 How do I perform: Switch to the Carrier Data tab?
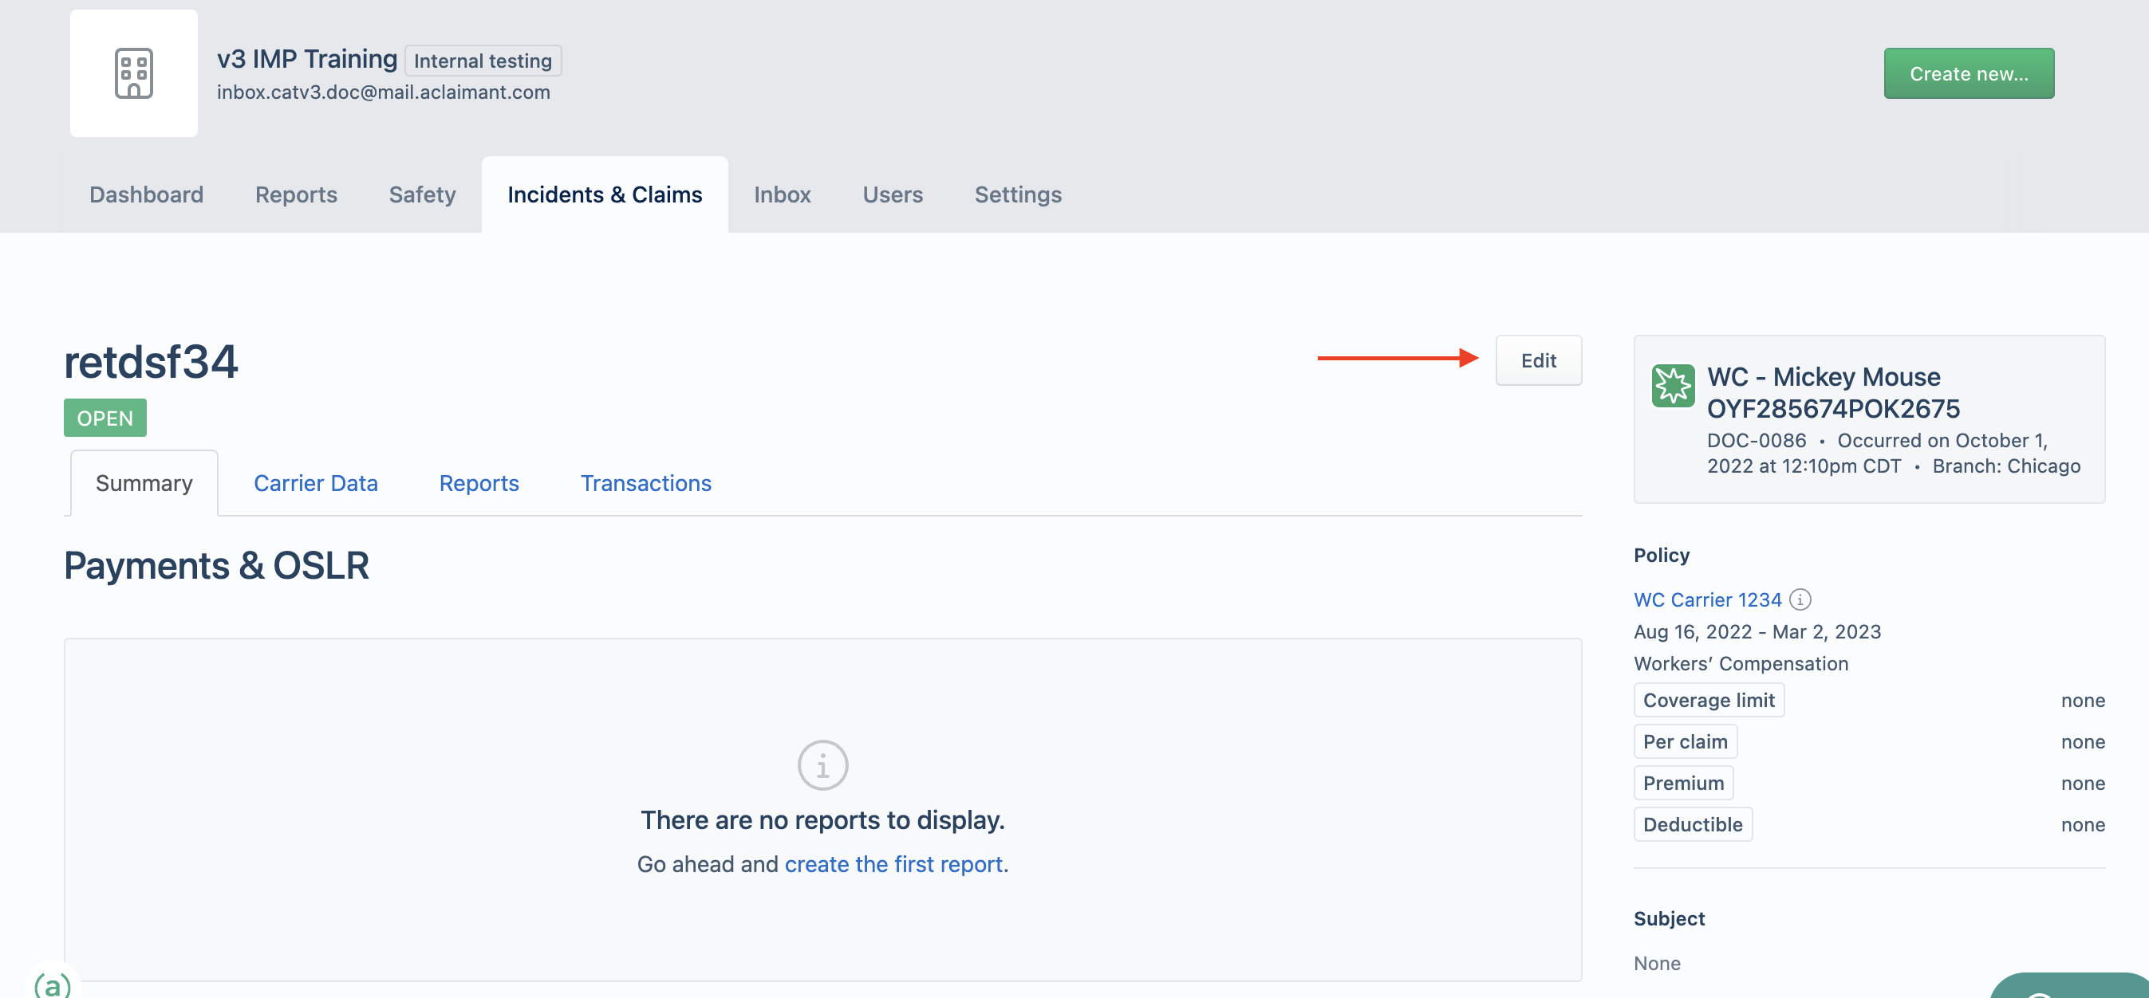315,483
